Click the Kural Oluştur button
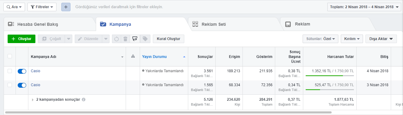 click(168, 39)
